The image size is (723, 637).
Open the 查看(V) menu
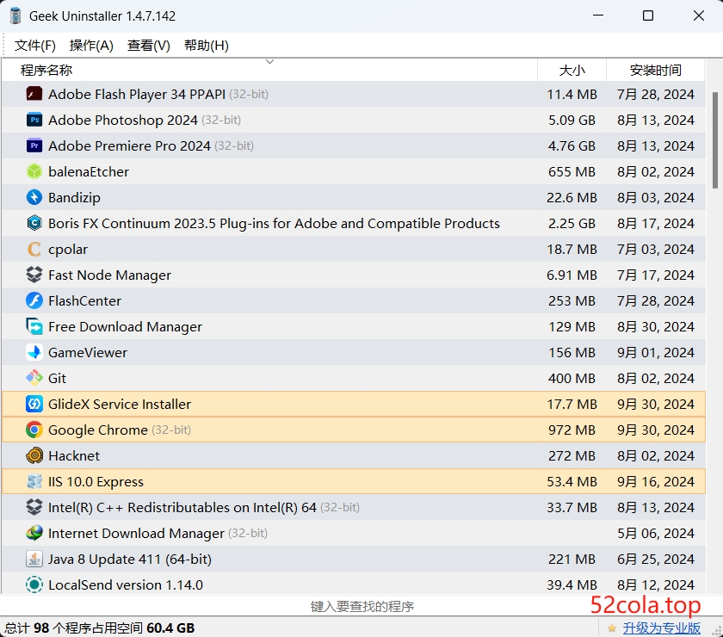pyautogui.click(x=147, y=45)
